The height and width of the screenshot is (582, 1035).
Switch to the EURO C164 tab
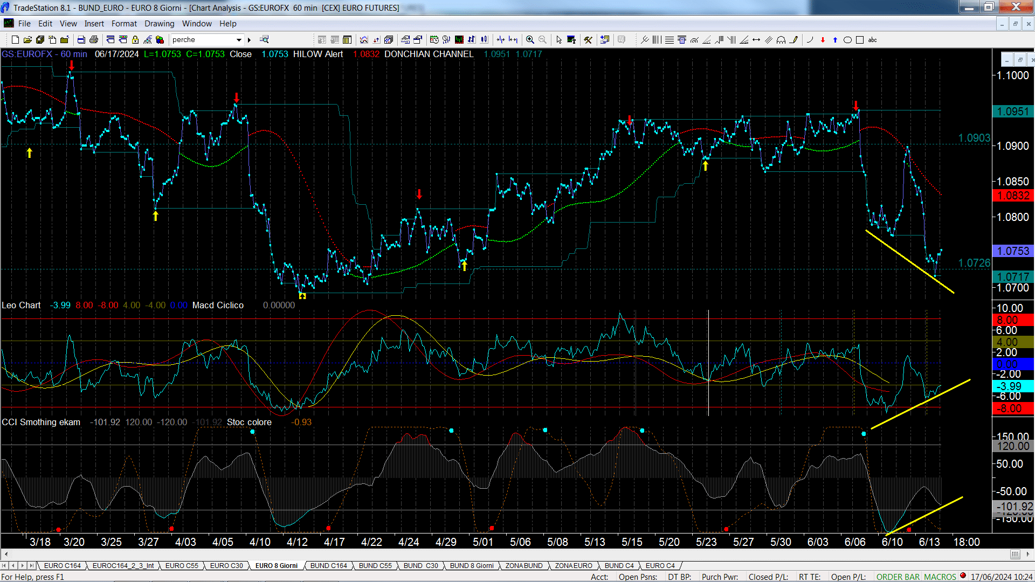pos(62,566)
